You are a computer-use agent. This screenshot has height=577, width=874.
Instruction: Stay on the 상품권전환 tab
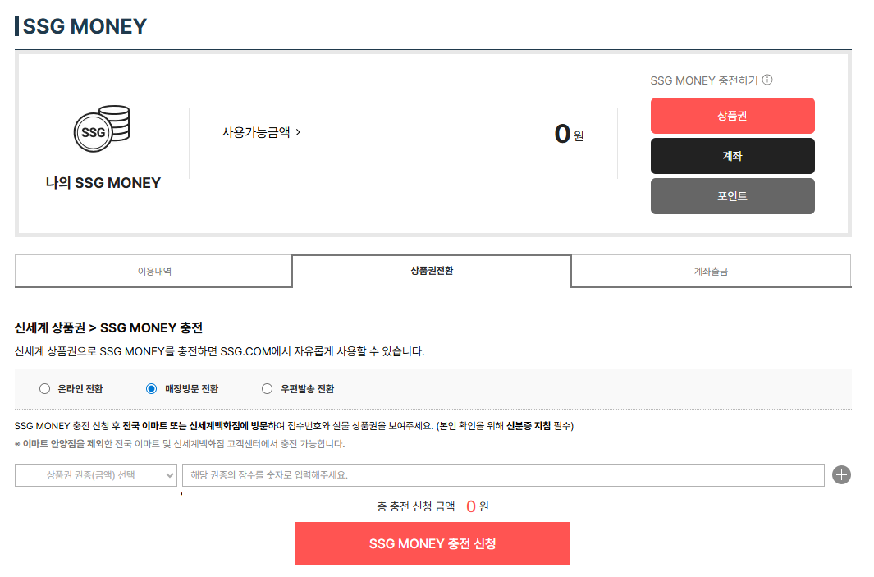(432, 271)
